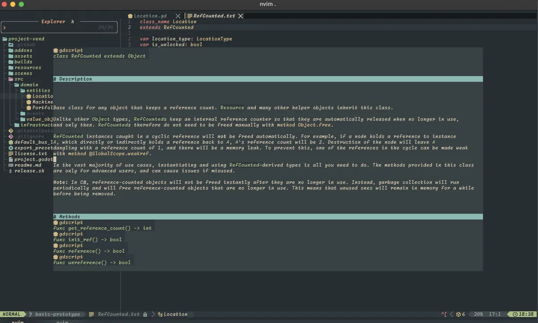Click the .gitignore diamond icon
The image size is (538, 323).
[11, 136]
